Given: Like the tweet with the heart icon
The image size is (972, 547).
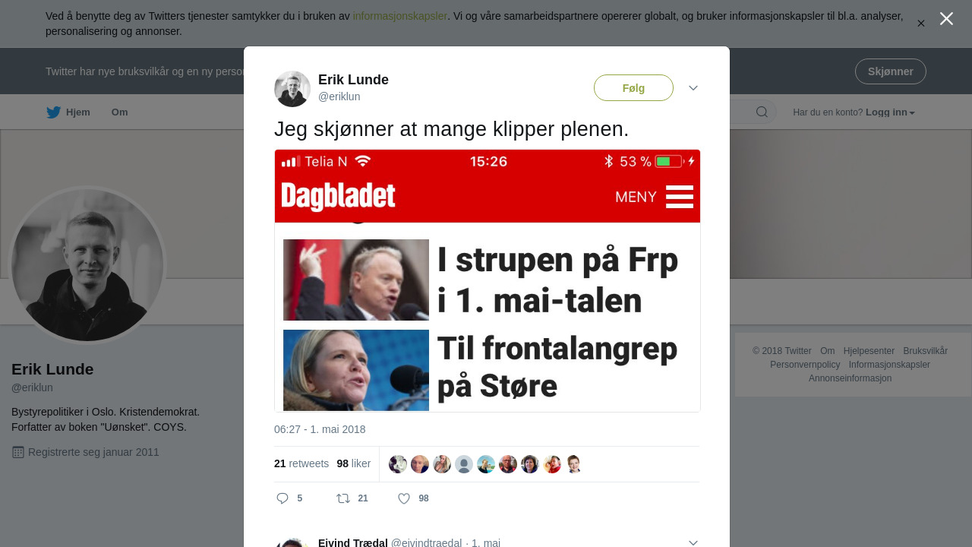Looking at the screenshot, I should (x=404, y=498).
